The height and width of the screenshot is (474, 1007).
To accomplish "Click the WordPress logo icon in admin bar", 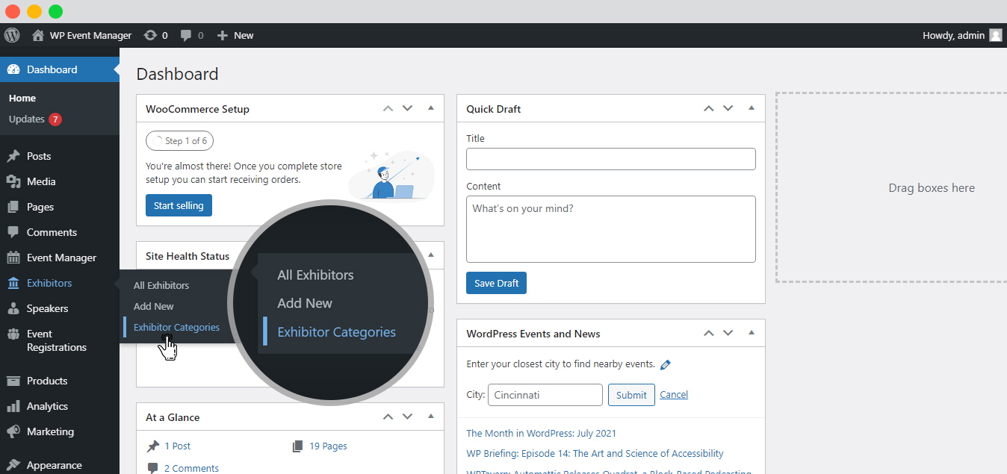I will (12, 35).
